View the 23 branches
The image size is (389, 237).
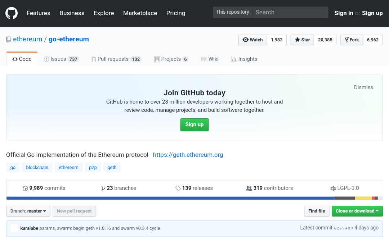(x=119, y=188)
